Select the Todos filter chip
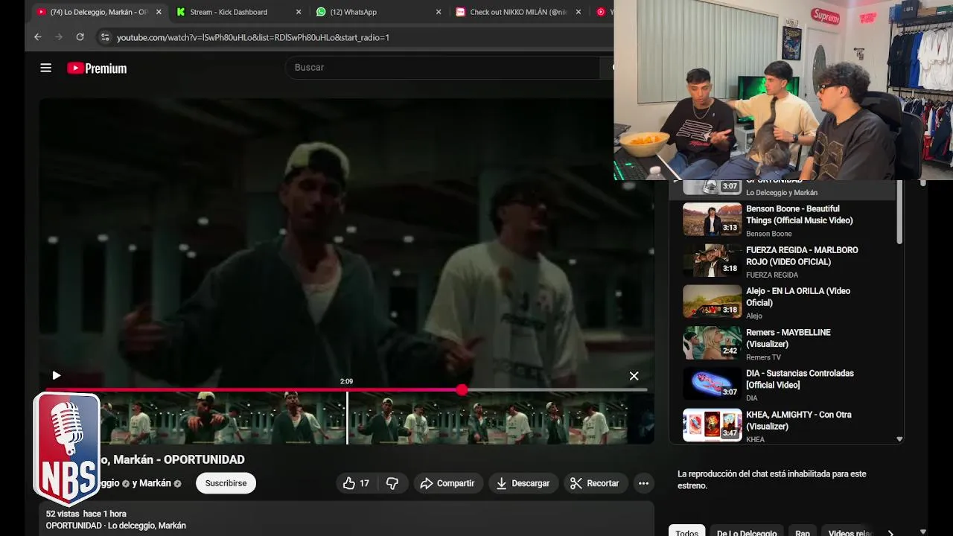 tap(687, 532)
